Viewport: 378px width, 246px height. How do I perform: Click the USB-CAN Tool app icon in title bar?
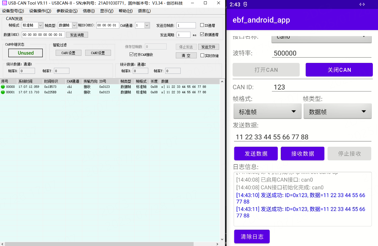[x=4, y=3]
